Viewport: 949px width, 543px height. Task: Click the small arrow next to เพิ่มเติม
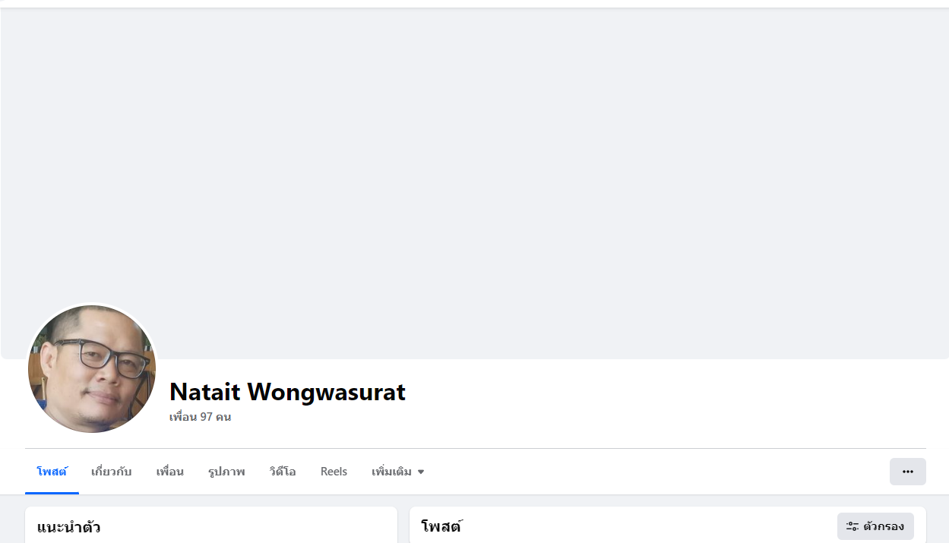tap(421, 472)
